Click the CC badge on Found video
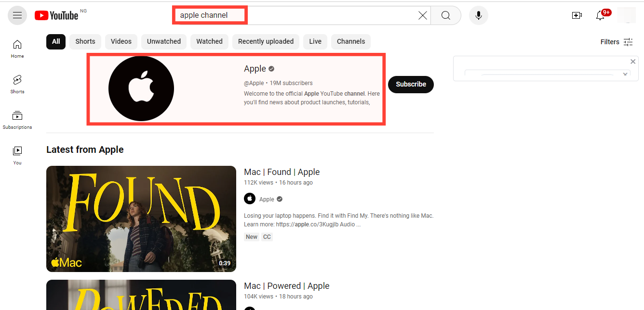644x310 pixels. pos(267,237)
